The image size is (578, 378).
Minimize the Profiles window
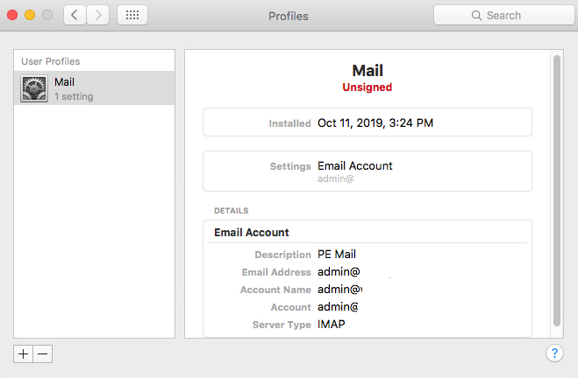pos(30,15)
